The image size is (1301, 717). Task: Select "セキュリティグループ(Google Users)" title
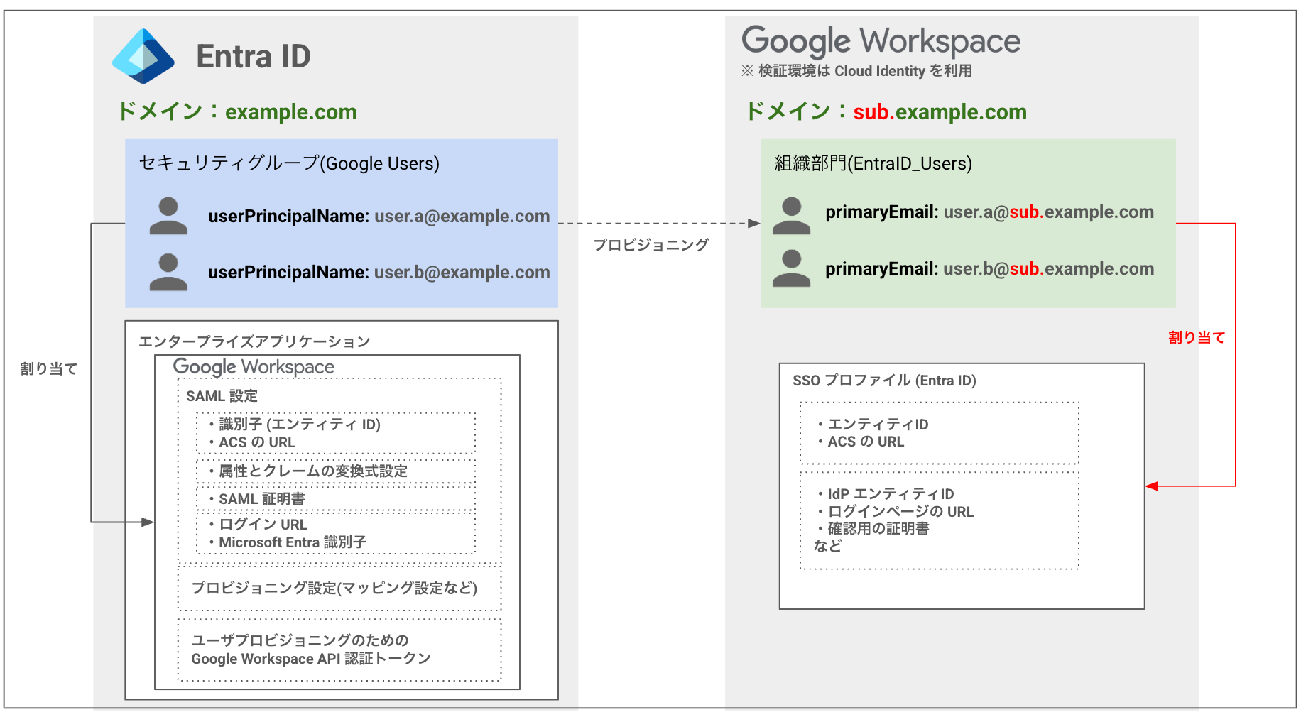click(x=289, y=163)
